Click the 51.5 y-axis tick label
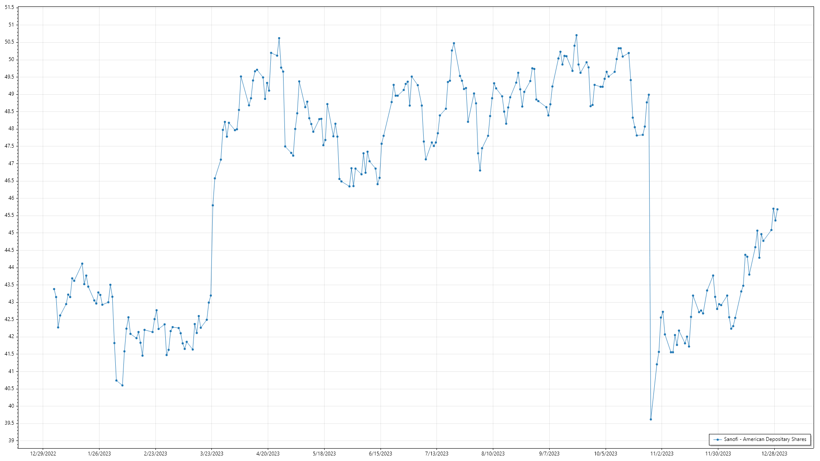Screen dimensions: 820x461 (9, 8)
